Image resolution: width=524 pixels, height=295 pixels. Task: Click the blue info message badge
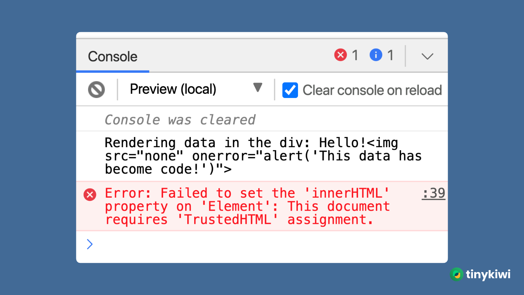coord(375,55)
